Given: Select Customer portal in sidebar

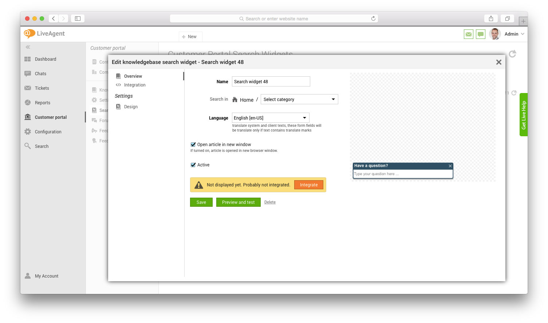Looking at the screenshot, I should point(51,117).
